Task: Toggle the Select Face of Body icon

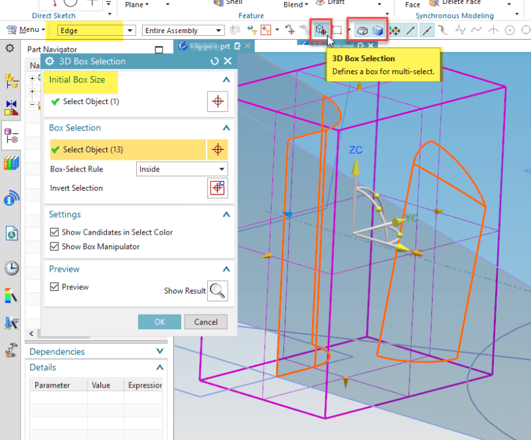Action: pos(362,30)
